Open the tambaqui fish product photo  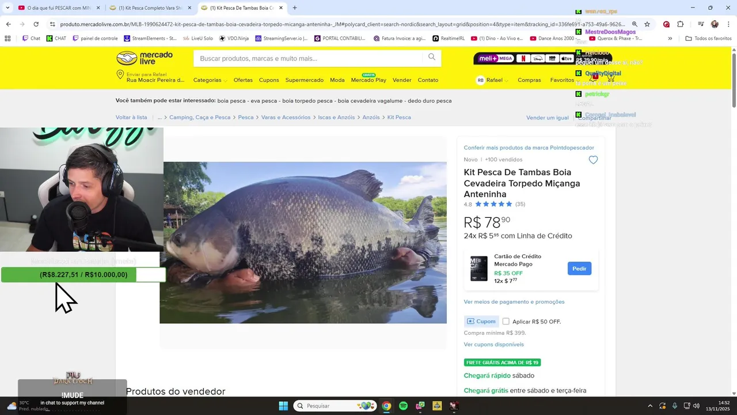[x=303, y=243]
